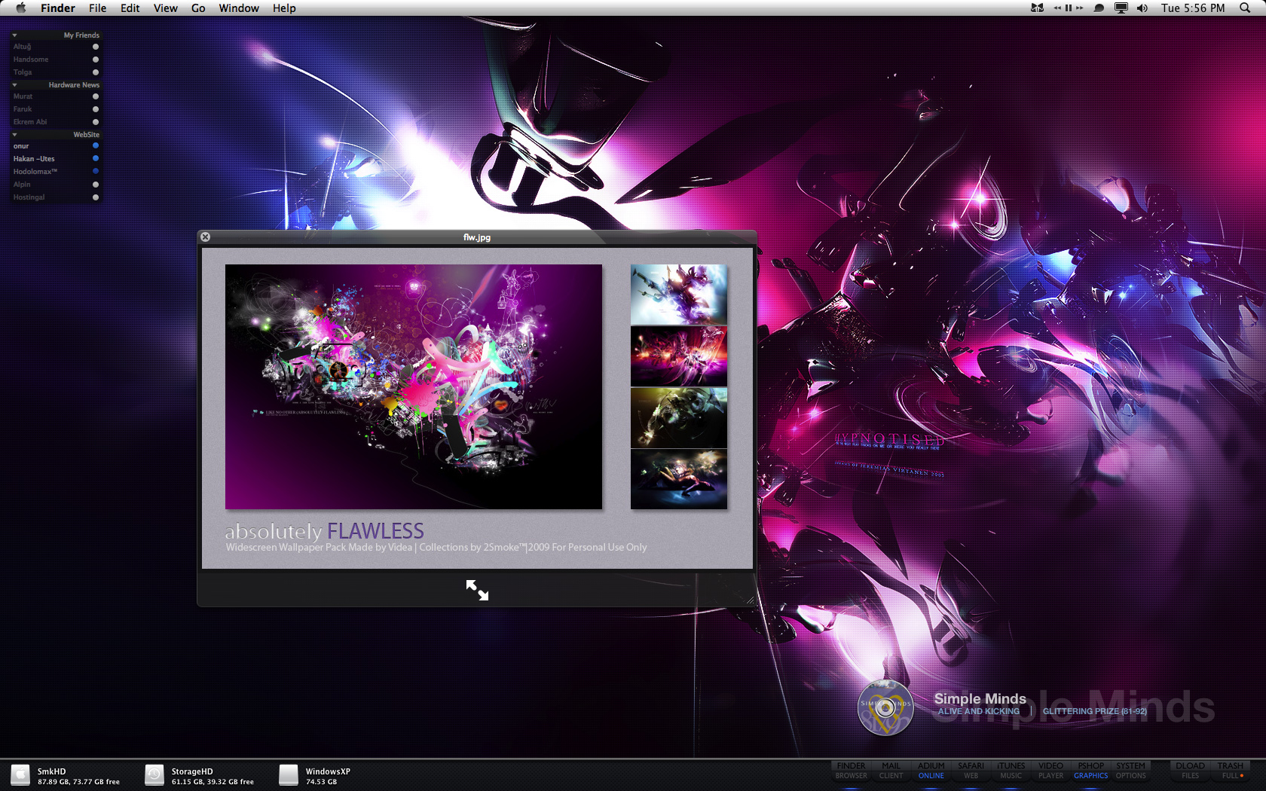Image resolution: width=1266 pixels, height=791 pixels.
Task: Open Adium Online in dock
Action: (931, 771)
